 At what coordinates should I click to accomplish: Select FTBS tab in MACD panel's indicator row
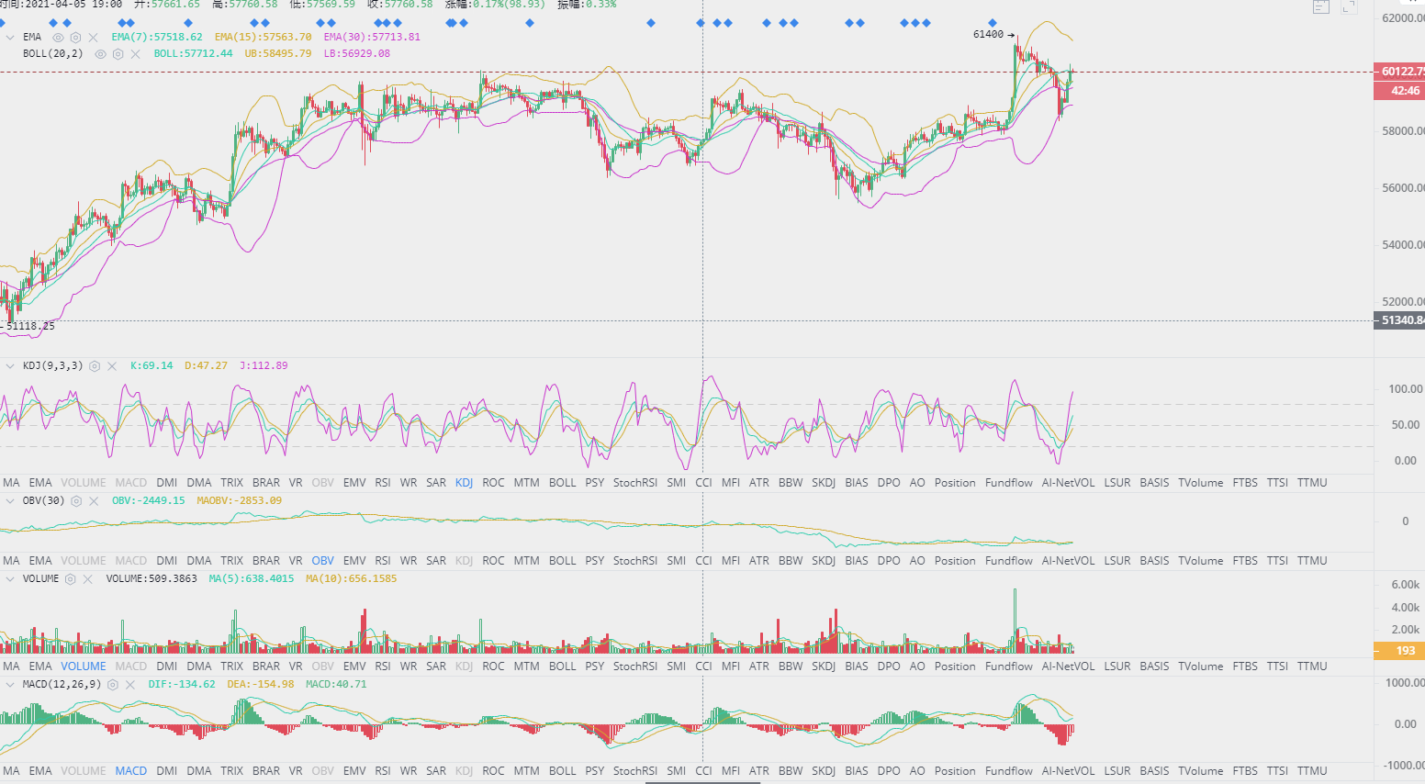pyautogui.click(x=1245, y=771)
